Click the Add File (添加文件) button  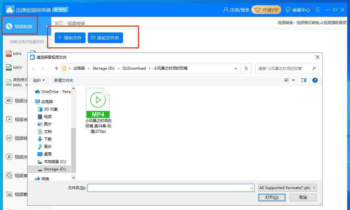[x=70, y=38]
